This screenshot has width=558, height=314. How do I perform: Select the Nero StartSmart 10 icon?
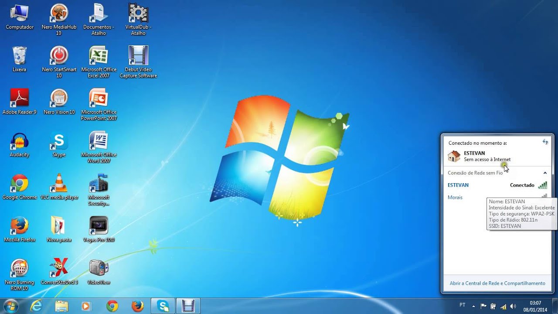[59, 62]
